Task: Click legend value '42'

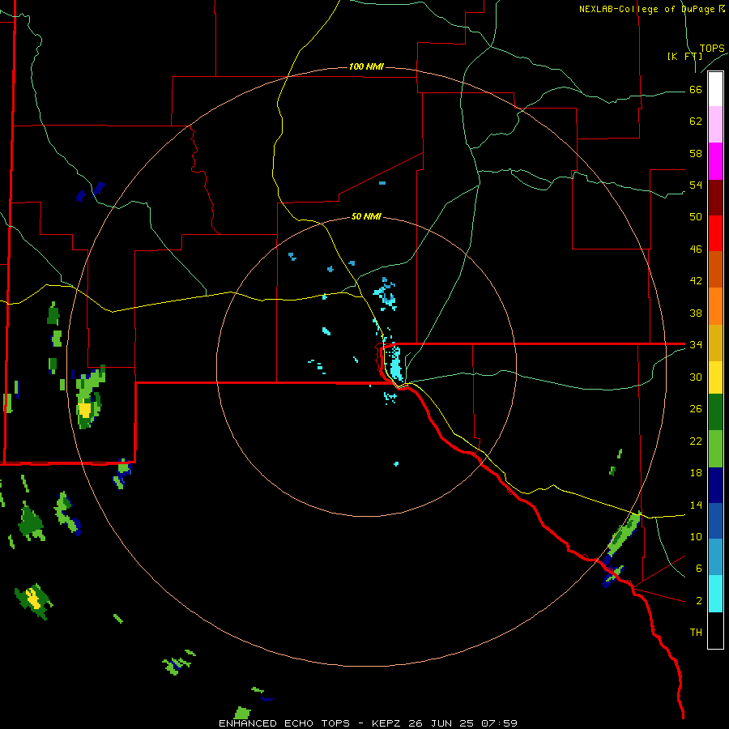Action: pyautogui.click(x=696, y=281)
